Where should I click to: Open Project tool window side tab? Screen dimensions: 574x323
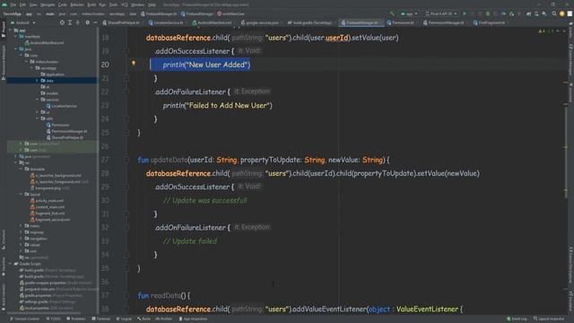coord(4,30)
